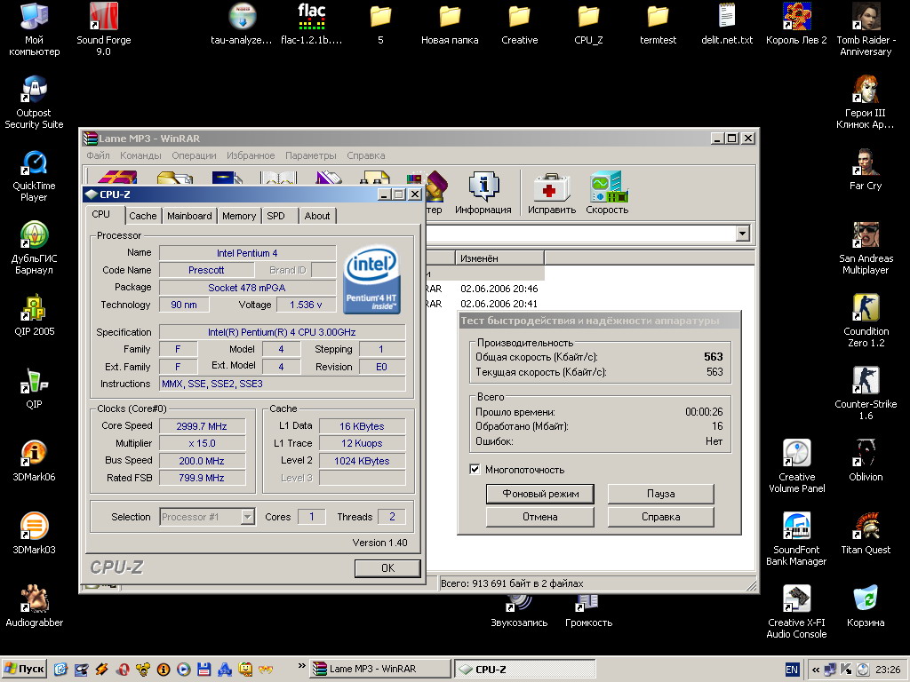910x682 pixels.
Task: Open the Справка menu in WinRAR menu bar
Action: pos(365,155)
